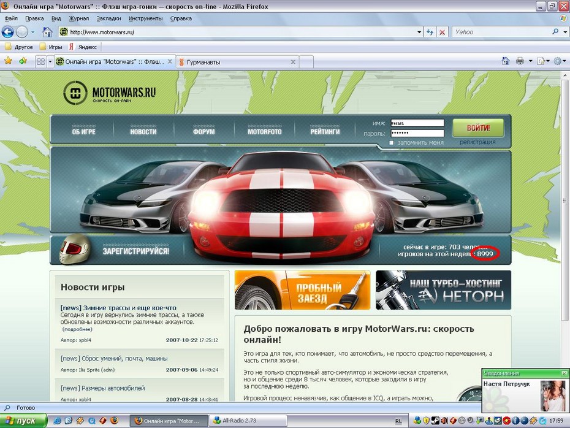Show the quick tabs grid view

coord(40,62)
